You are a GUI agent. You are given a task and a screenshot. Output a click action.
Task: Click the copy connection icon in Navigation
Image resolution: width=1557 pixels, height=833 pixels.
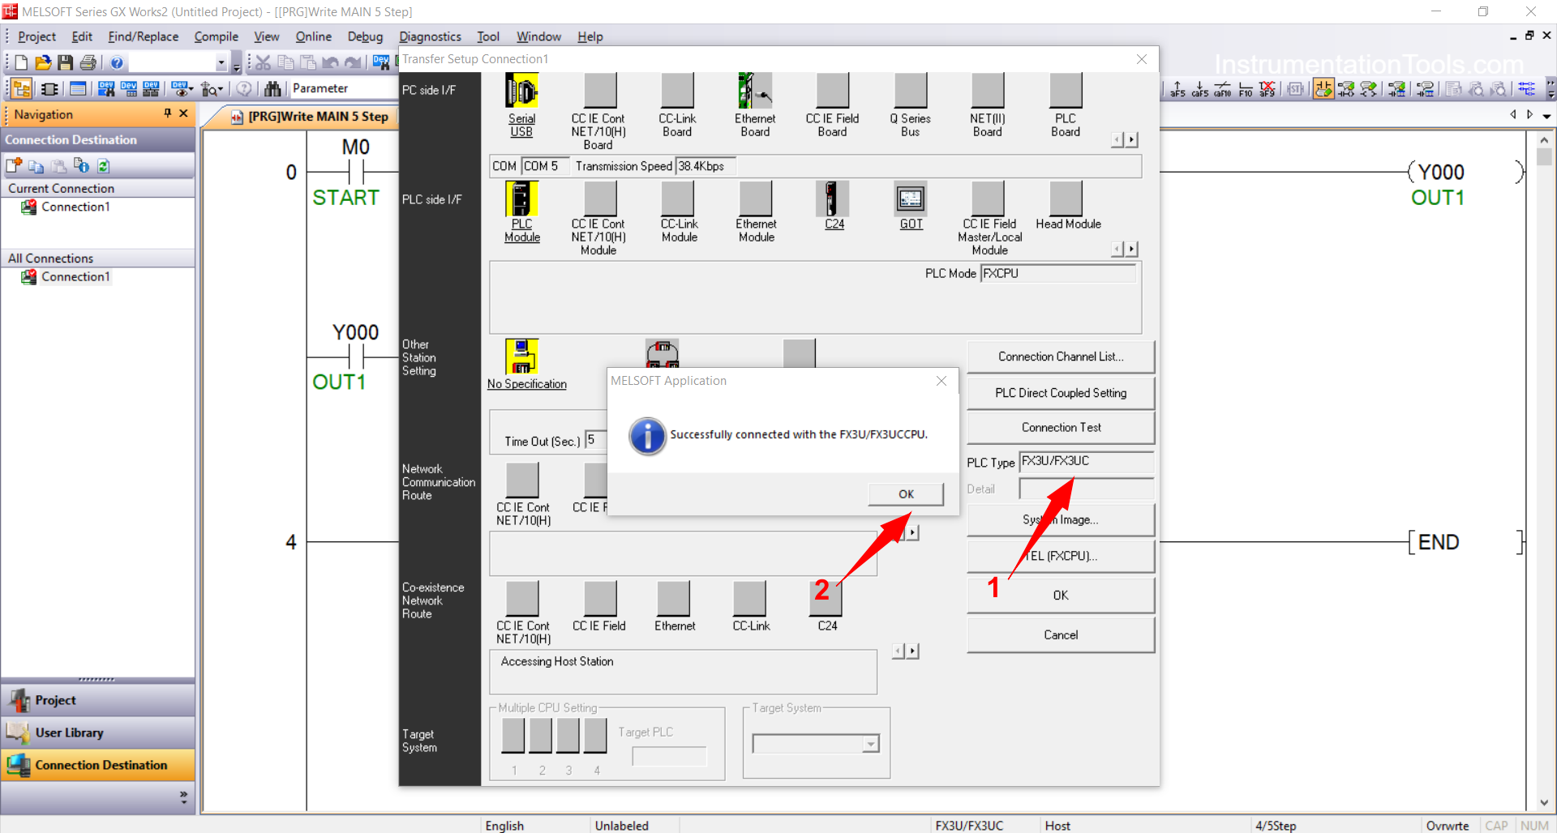36,165
